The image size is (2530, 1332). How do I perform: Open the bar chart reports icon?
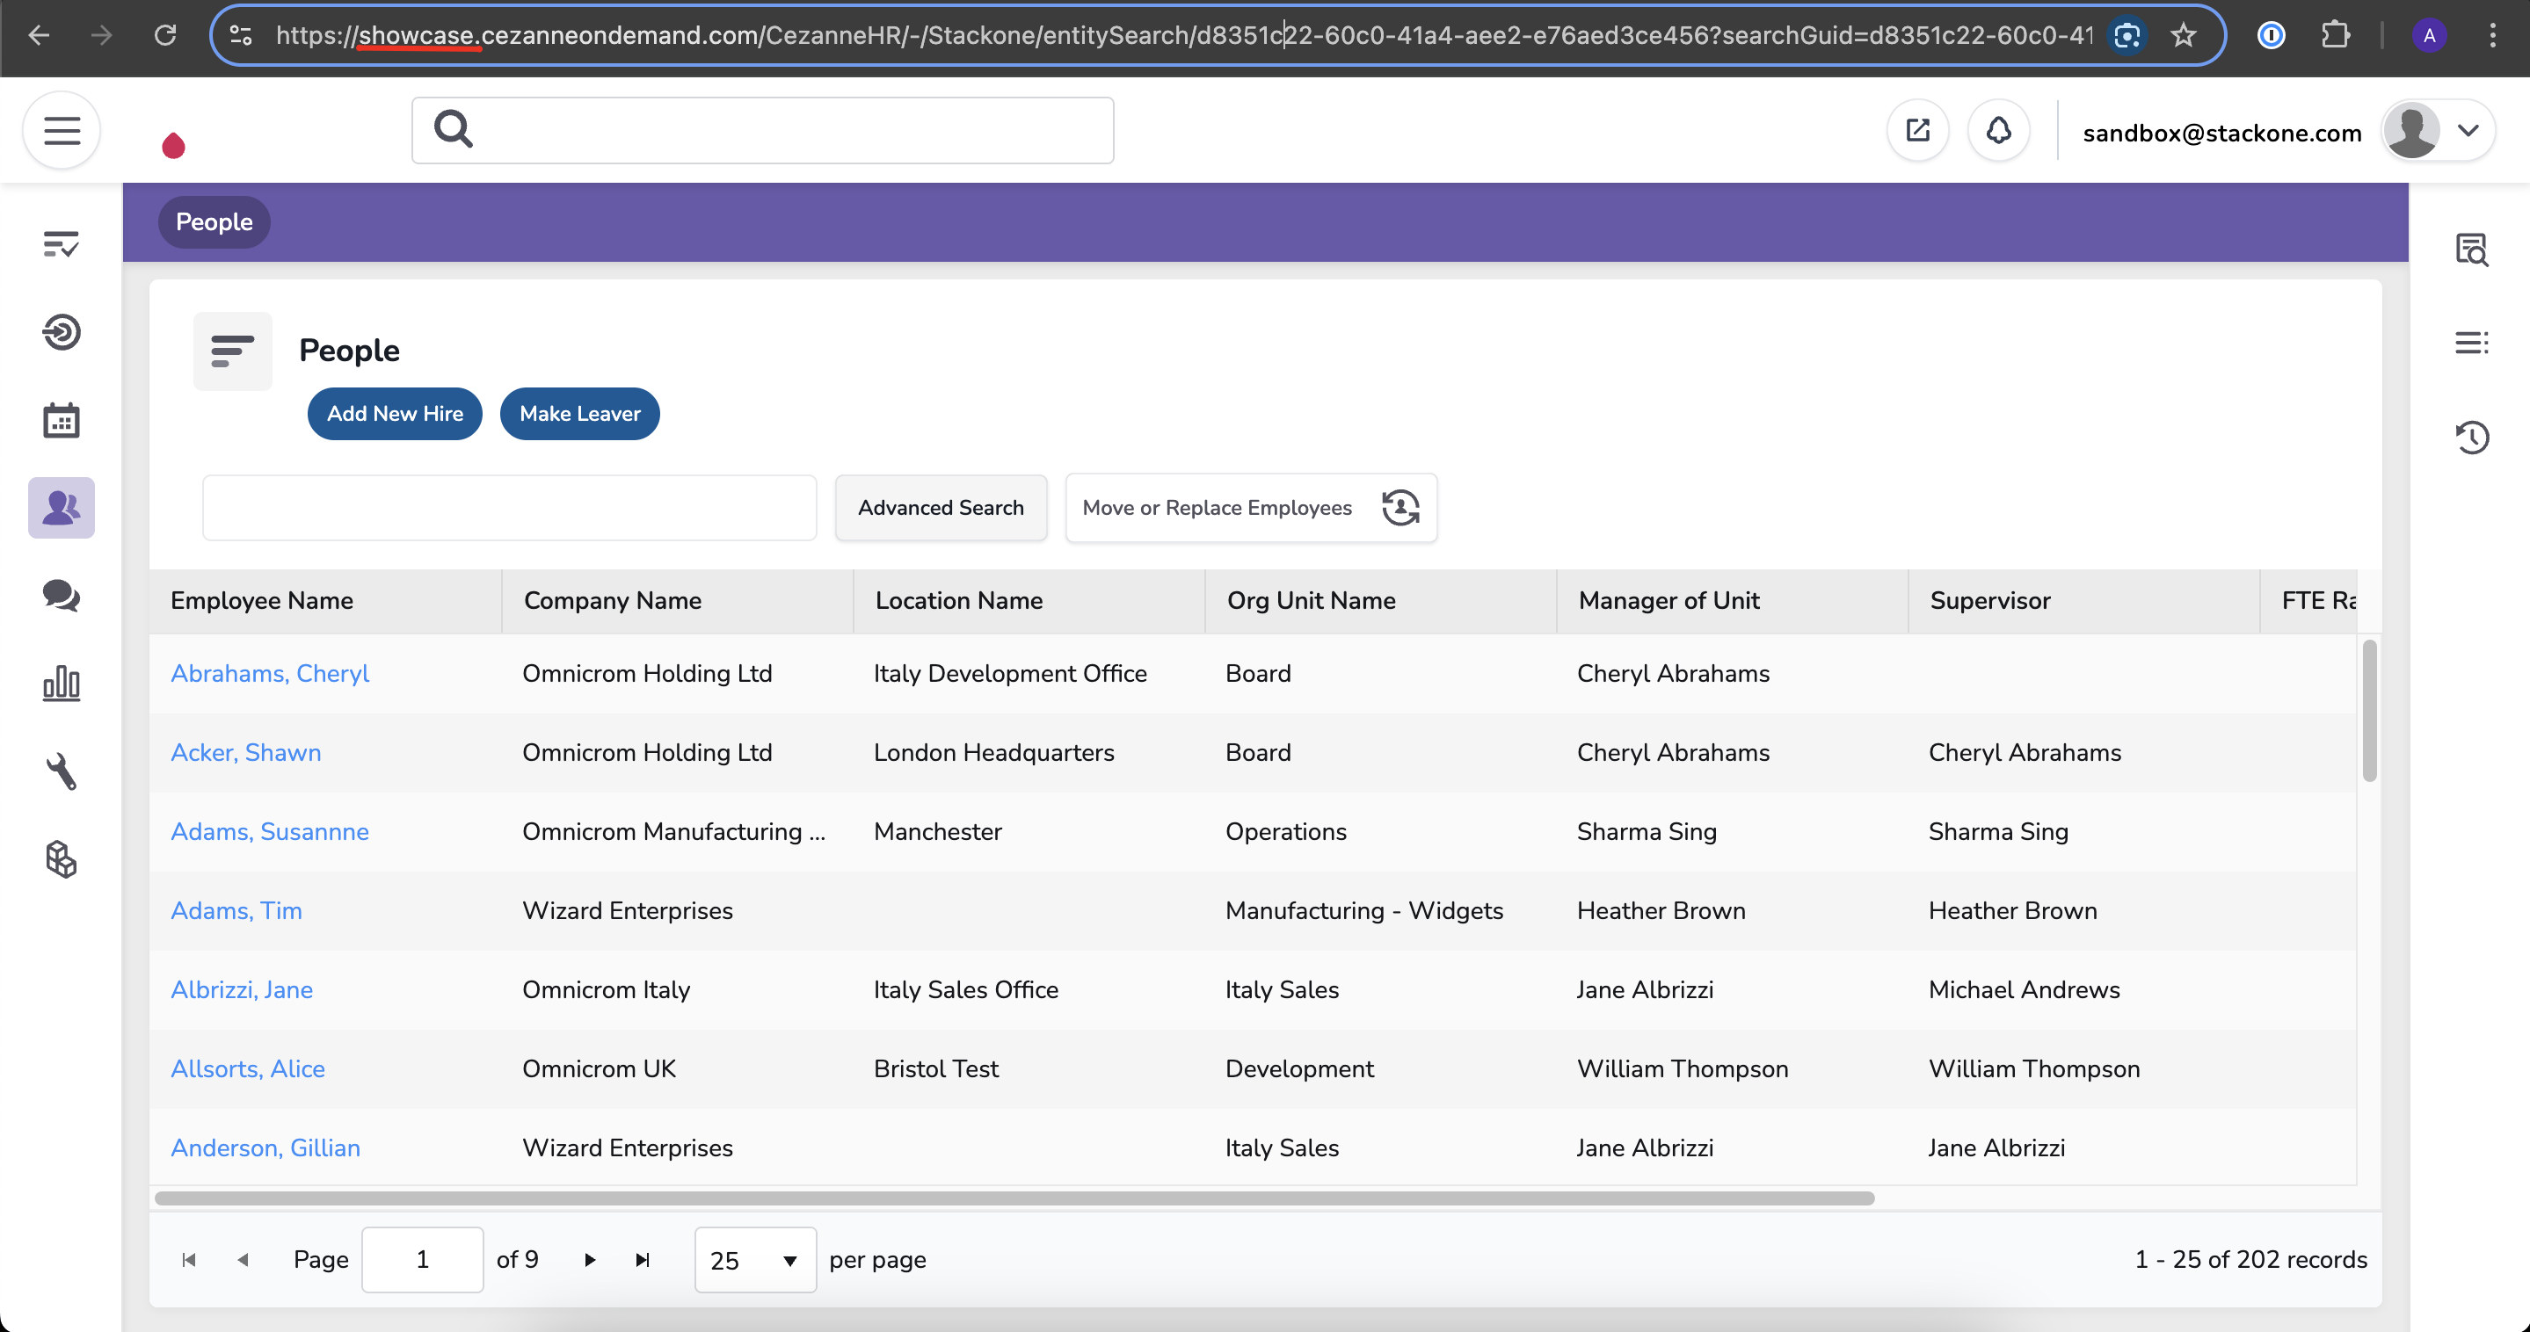click(x=61, y=684)
